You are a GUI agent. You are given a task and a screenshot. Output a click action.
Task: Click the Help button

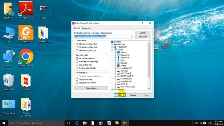(146, 95)
